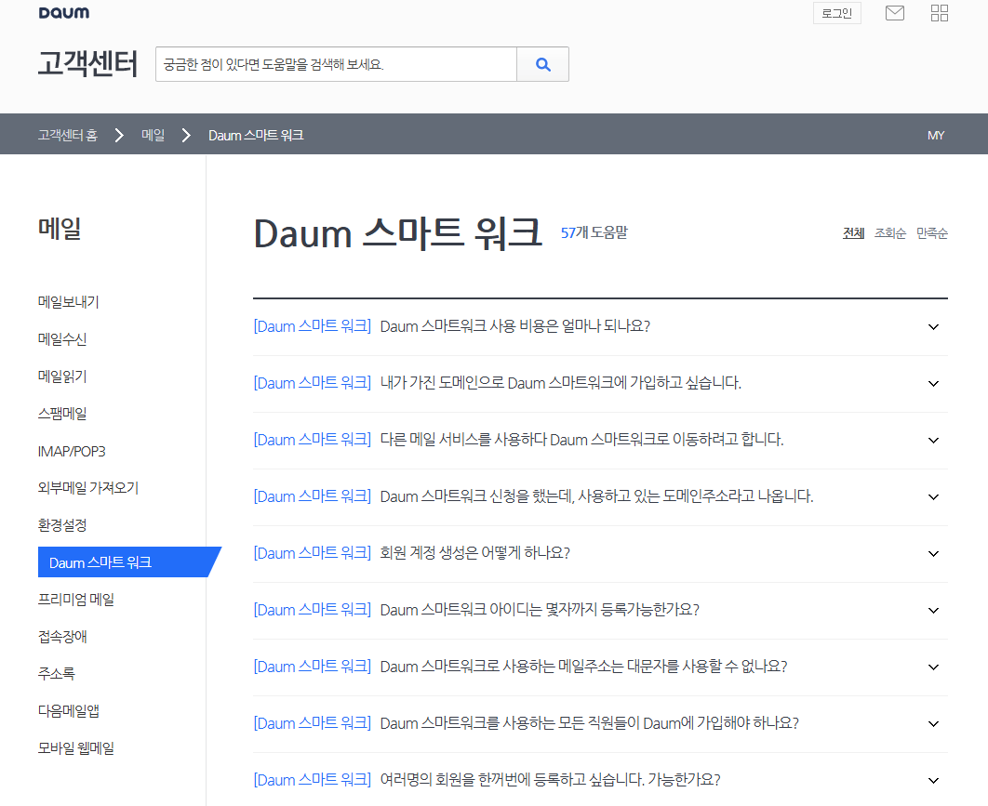Open 메일보내기 sidebar category
Screen dimensions: 988x806
pos(68,301)
